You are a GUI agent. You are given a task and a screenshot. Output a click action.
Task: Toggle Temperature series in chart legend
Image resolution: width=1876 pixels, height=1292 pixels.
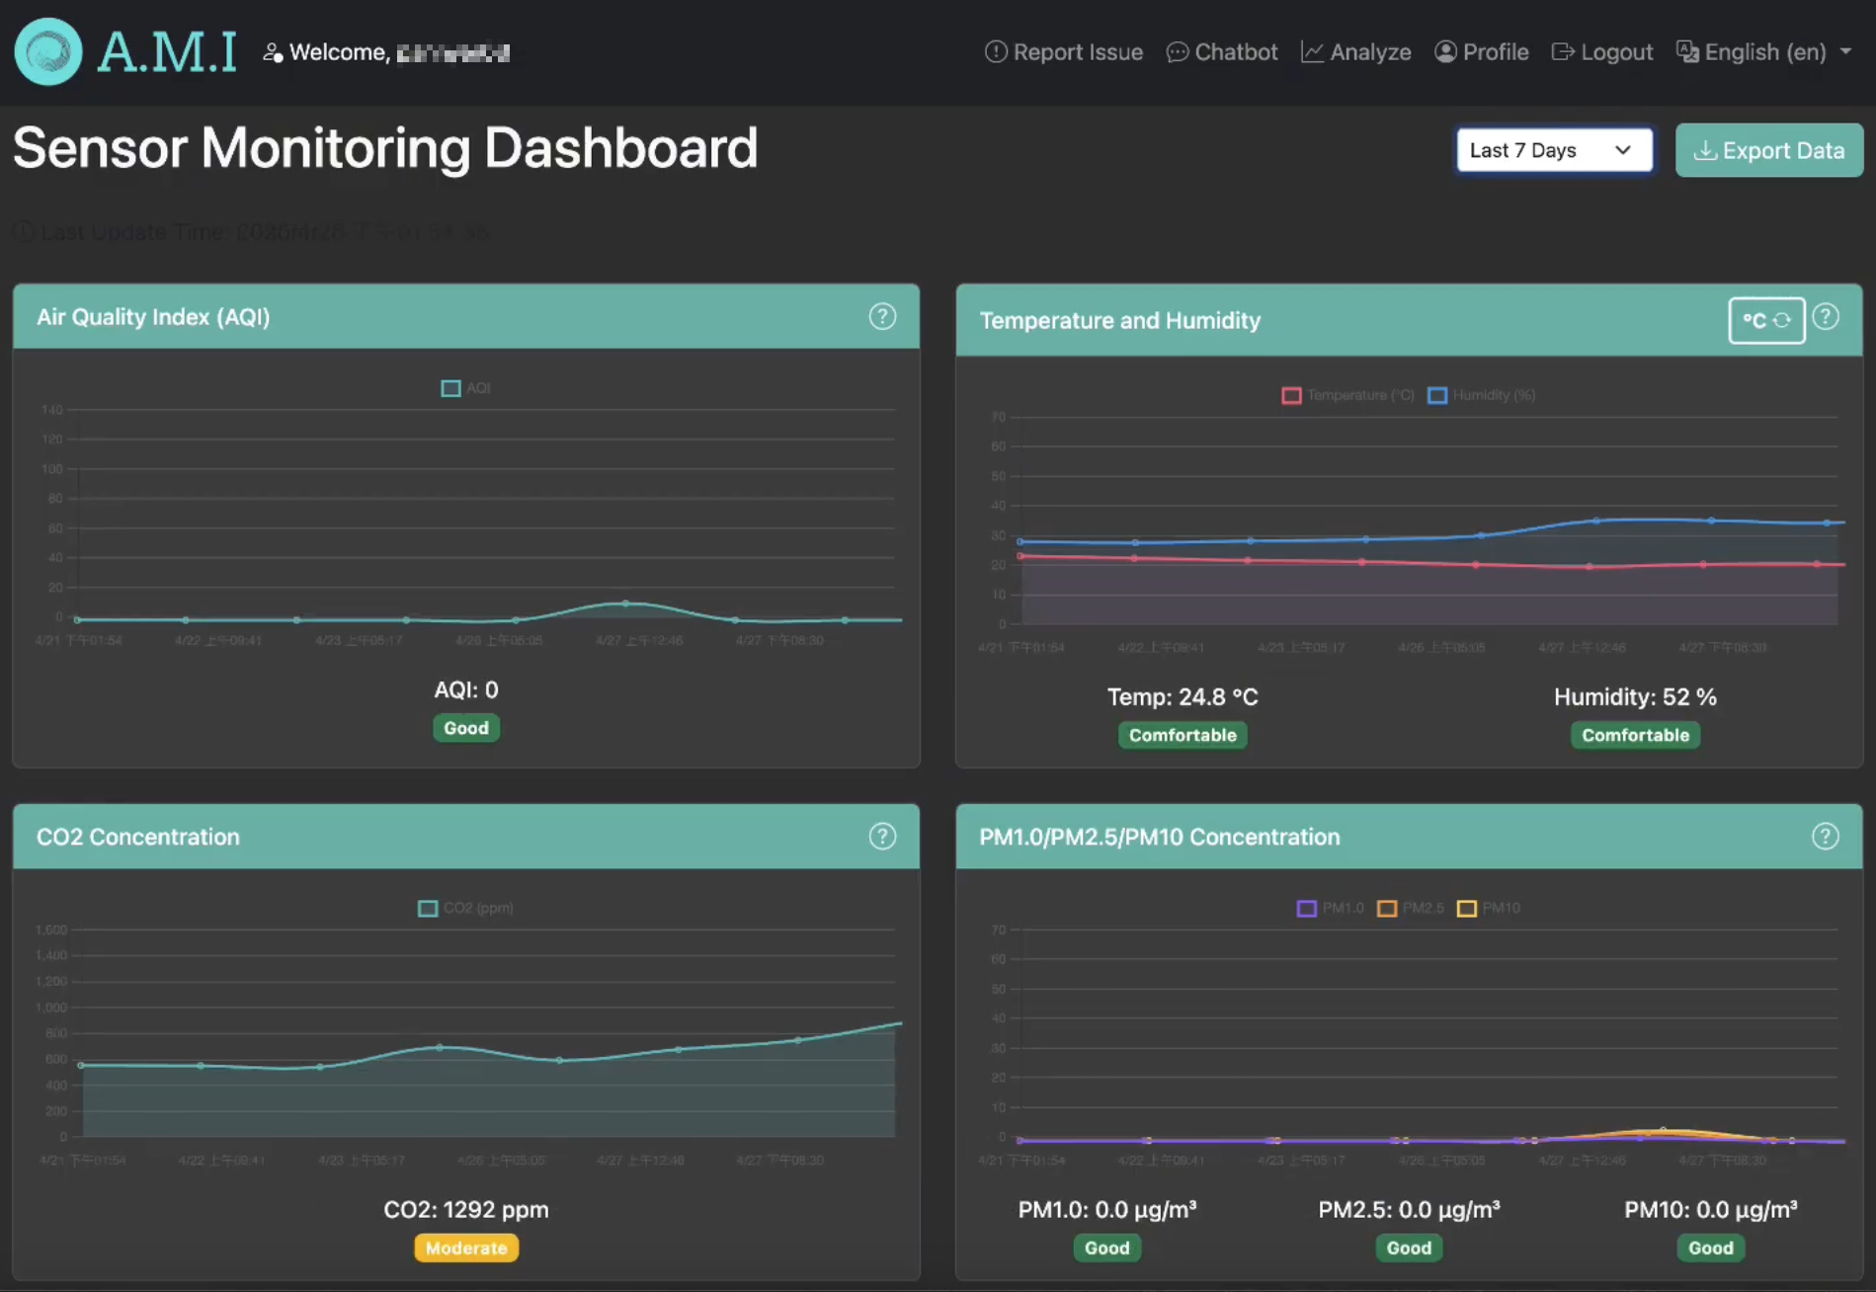pyautogui.click(x=1348, y=395)
